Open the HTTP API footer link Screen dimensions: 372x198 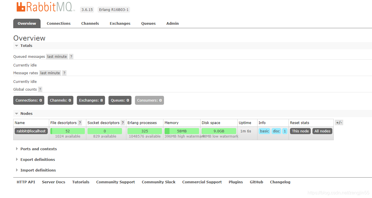(26, 182)
